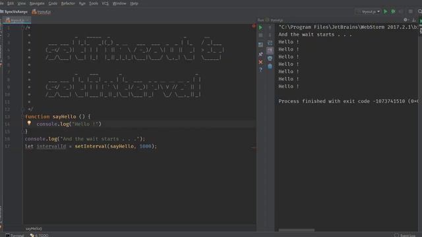The height and width of the screenshot is (237, 422).
Task: Open the Terminal tool window button
Action: pos(15,235)
